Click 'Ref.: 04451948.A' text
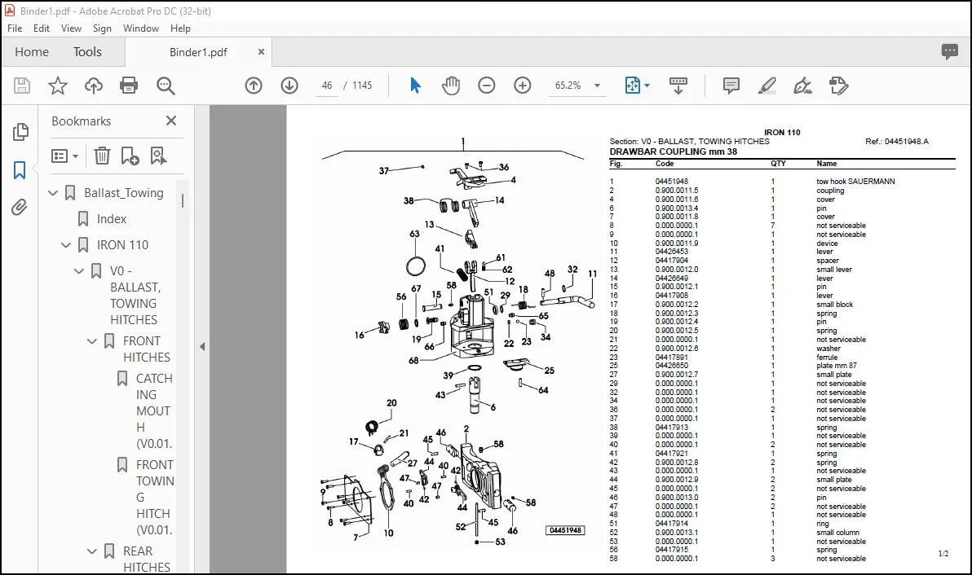The height and width of the screenshot is (575, 972). 897,142
